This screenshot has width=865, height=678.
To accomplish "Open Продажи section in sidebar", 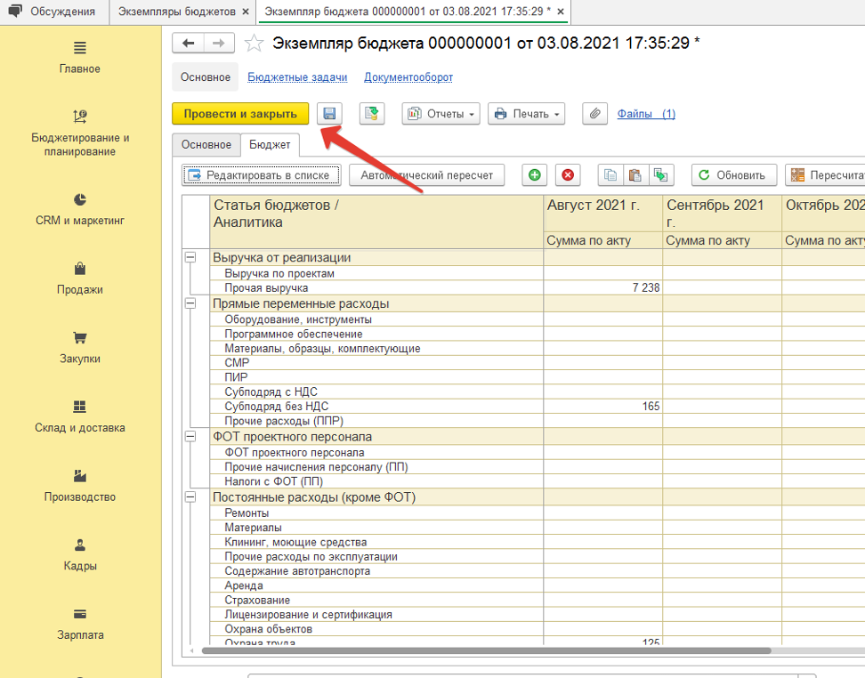I will (x=80, y=278).
